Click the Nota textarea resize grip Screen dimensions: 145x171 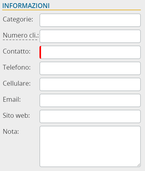point(139,165)
